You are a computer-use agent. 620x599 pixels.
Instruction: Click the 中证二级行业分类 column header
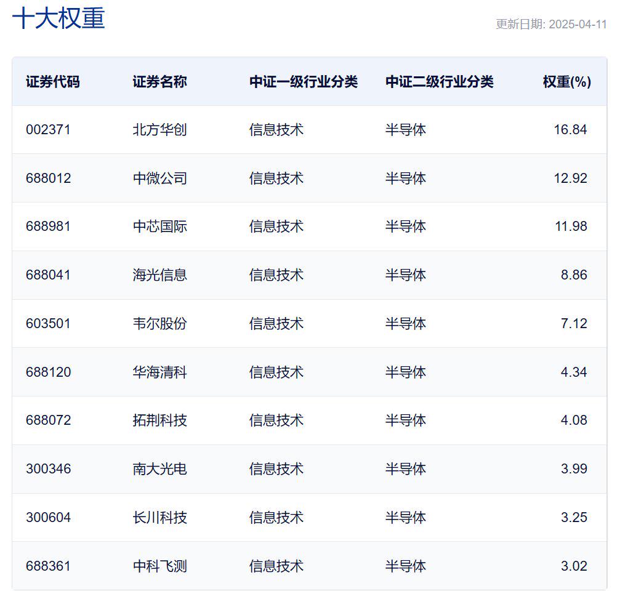[440, 82]
